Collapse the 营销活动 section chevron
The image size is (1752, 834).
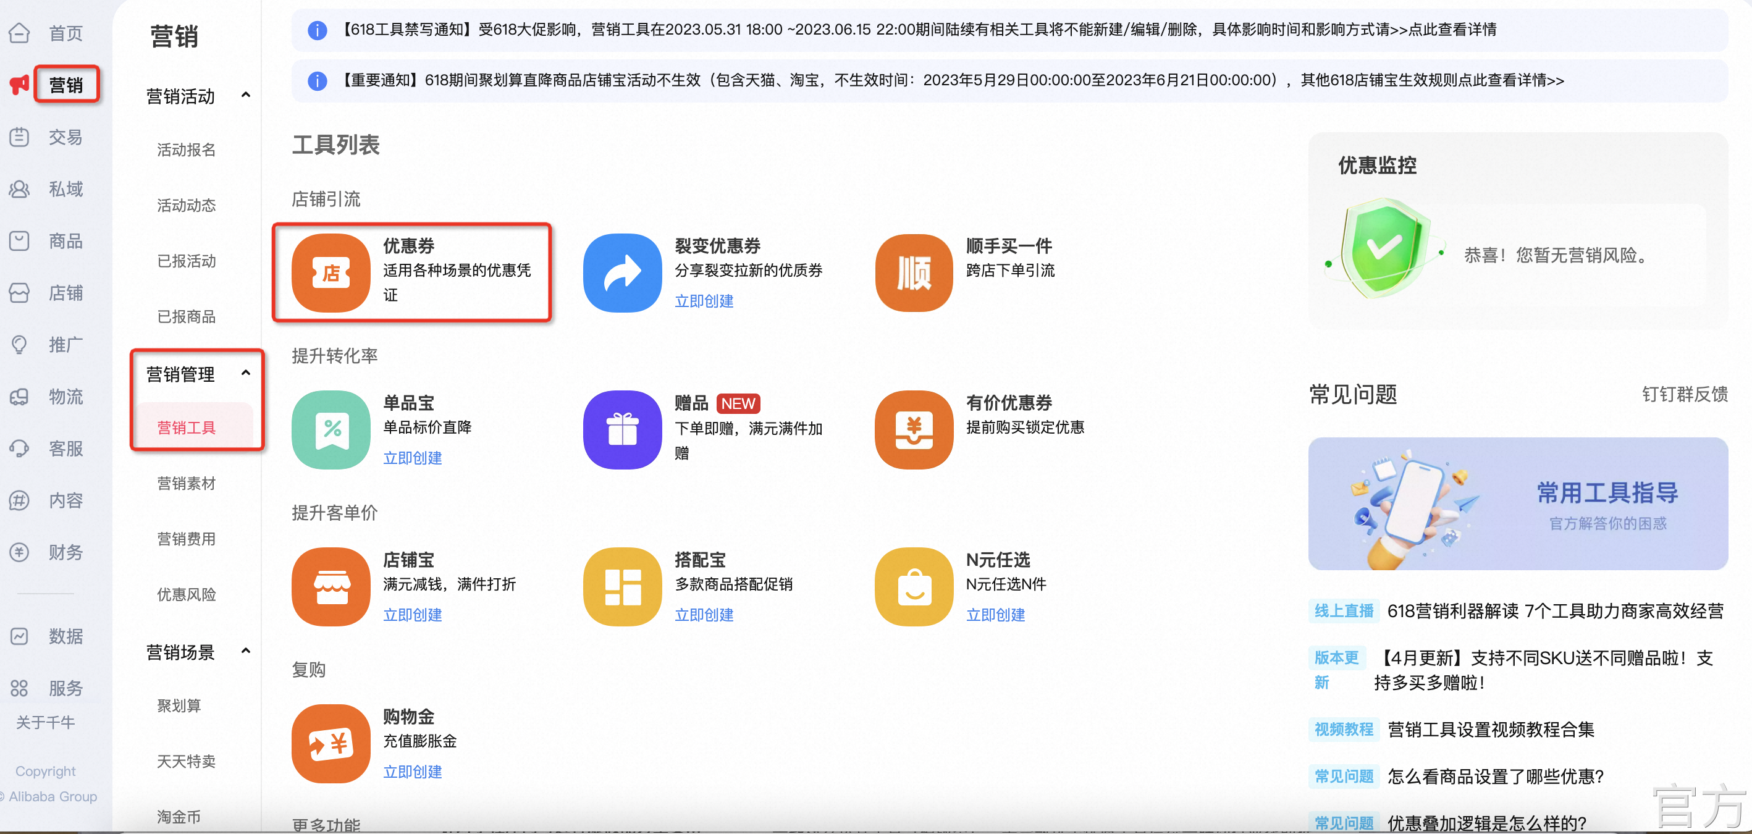pyautogui.click(x=245, y=95)
